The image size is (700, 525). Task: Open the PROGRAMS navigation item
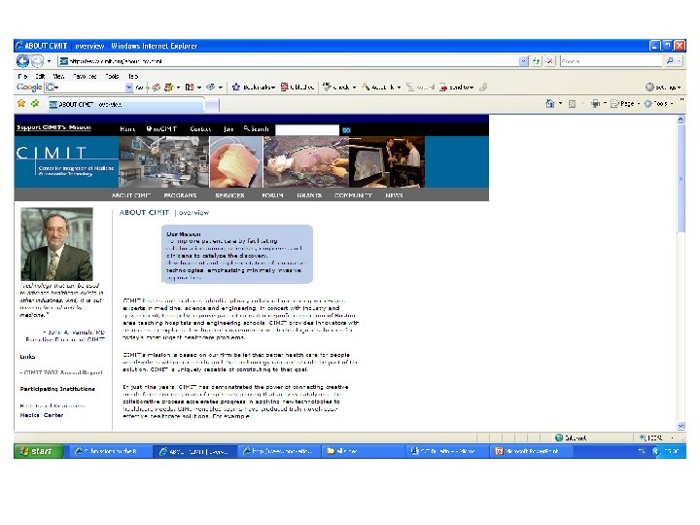(x=180, y=195)
